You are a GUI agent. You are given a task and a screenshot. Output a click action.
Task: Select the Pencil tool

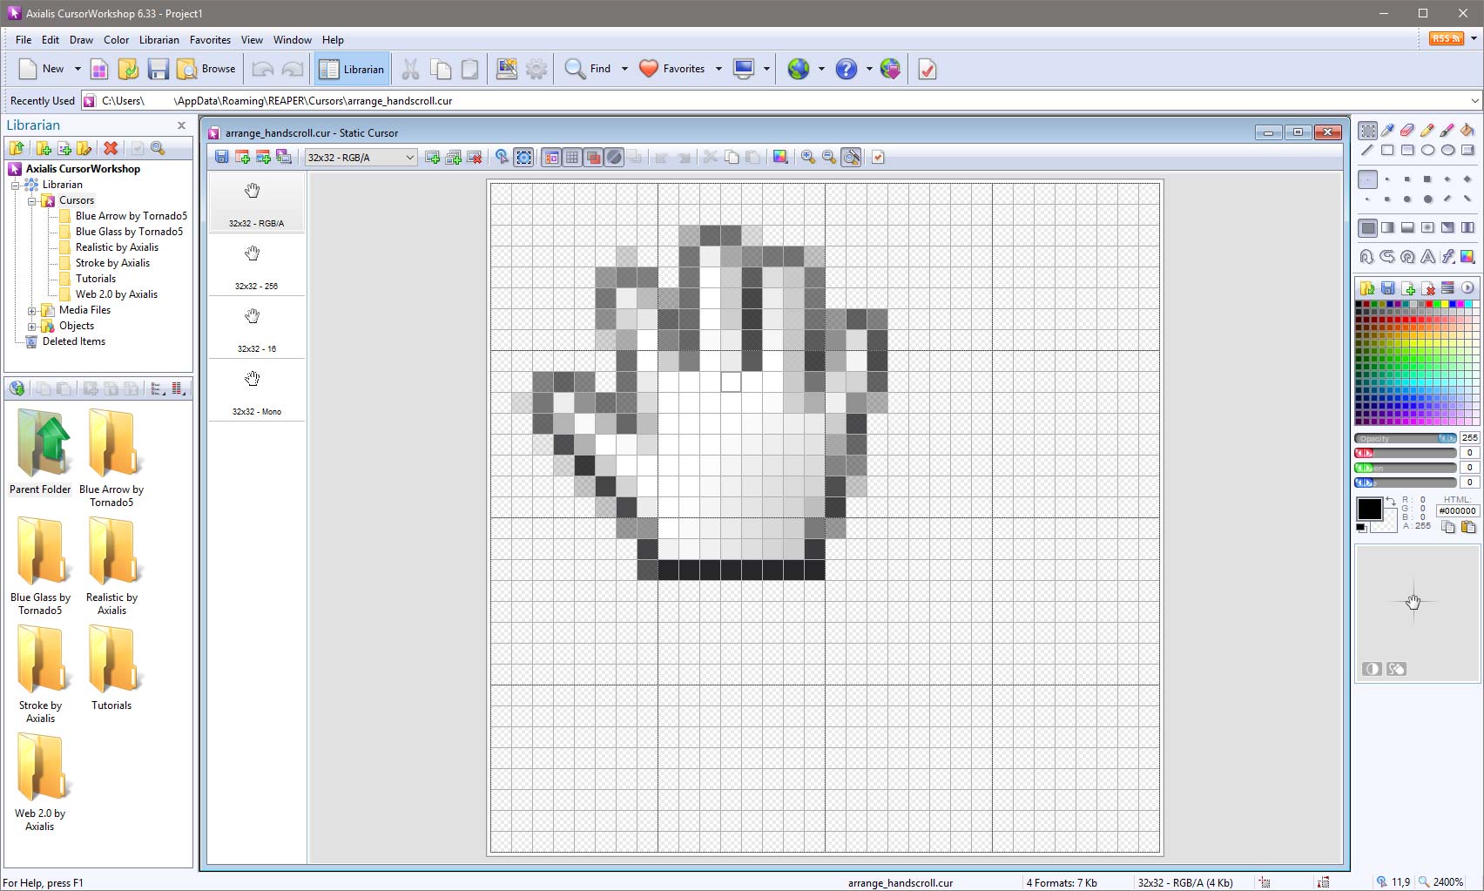tap(1427, 131)
